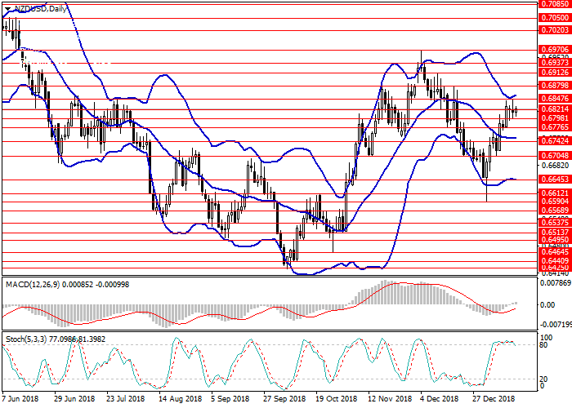Click the 0.66121 price level label

(x=555, y=193)
